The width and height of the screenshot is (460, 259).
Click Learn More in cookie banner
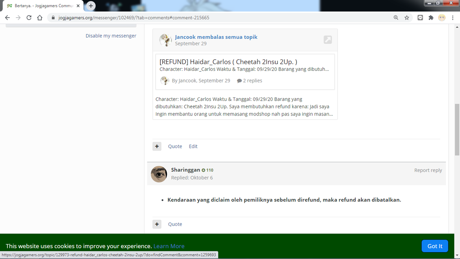click(x=169, y=246)
